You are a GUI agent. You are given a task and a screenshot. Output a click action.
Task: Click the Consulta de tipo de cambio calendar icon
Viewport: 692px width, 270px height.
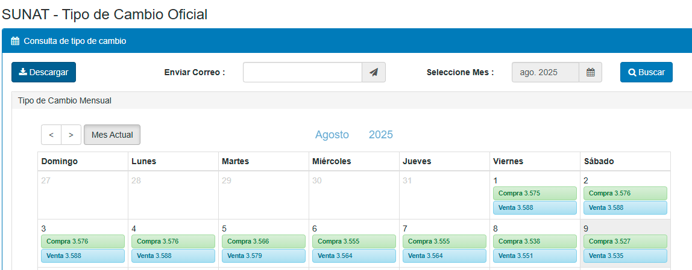click(15, 41)
